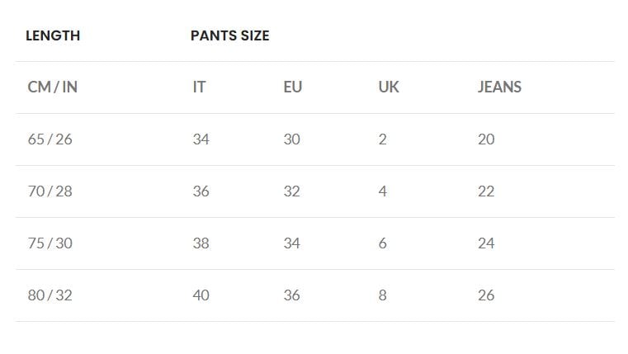The height and width of the screenshot is (354, 628).
Task: Click EU size 30 cell
Action: (292, 139)
